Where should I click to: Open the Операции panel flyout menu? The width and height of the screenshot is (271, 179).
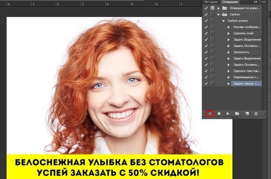[x=264, y=2]
